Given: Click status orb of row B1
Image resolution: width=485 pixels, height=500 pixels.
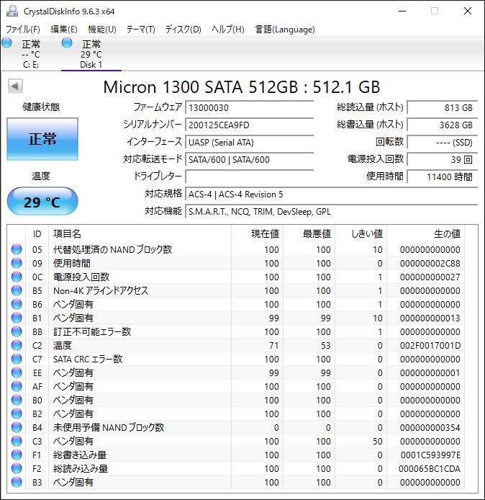Looking at the screenshot, I should [x=17, y=318].
